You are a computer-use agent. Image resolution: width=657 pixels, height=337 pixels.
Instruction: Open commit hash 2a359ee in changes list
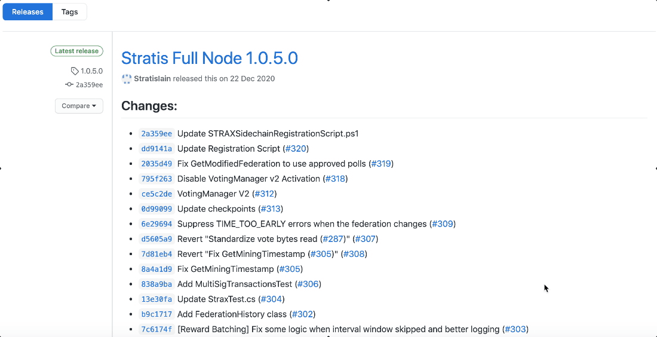click(156, 134)
